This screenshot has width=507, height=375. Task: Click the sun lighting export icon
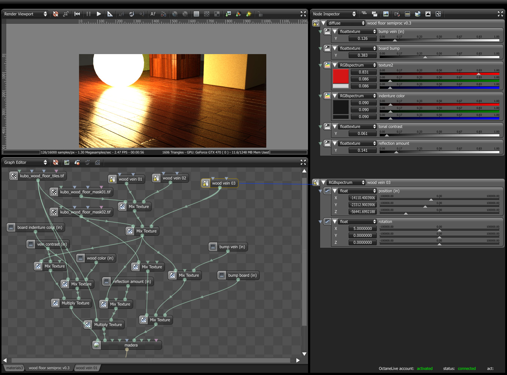click(x=249, y=14)
